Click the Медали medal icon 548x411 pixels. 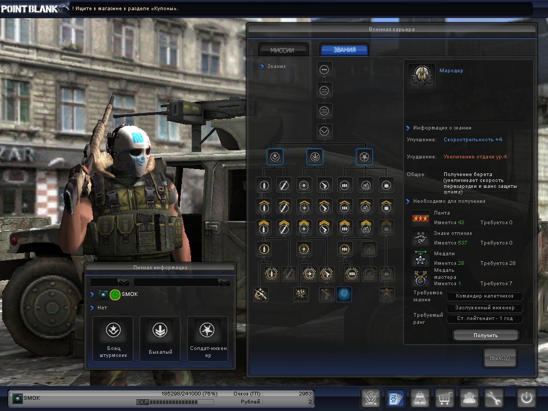421,259
